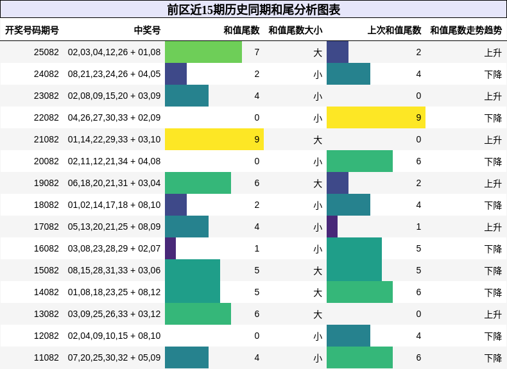Click winning numbers 01,08,18,23,25 + 08,12
The width and height of the screenshot is (507, 369).
pos(114,293)
